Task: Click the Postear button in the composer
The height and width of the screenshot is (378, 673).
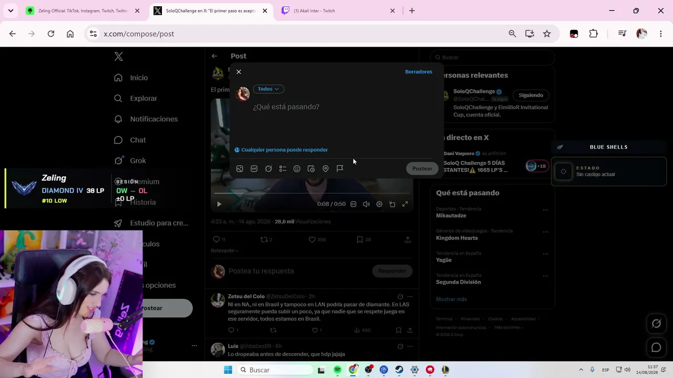Action: coord(422,169)
